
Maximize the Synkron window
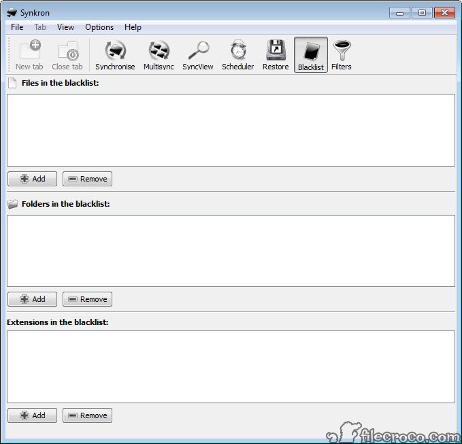point(422,13)
